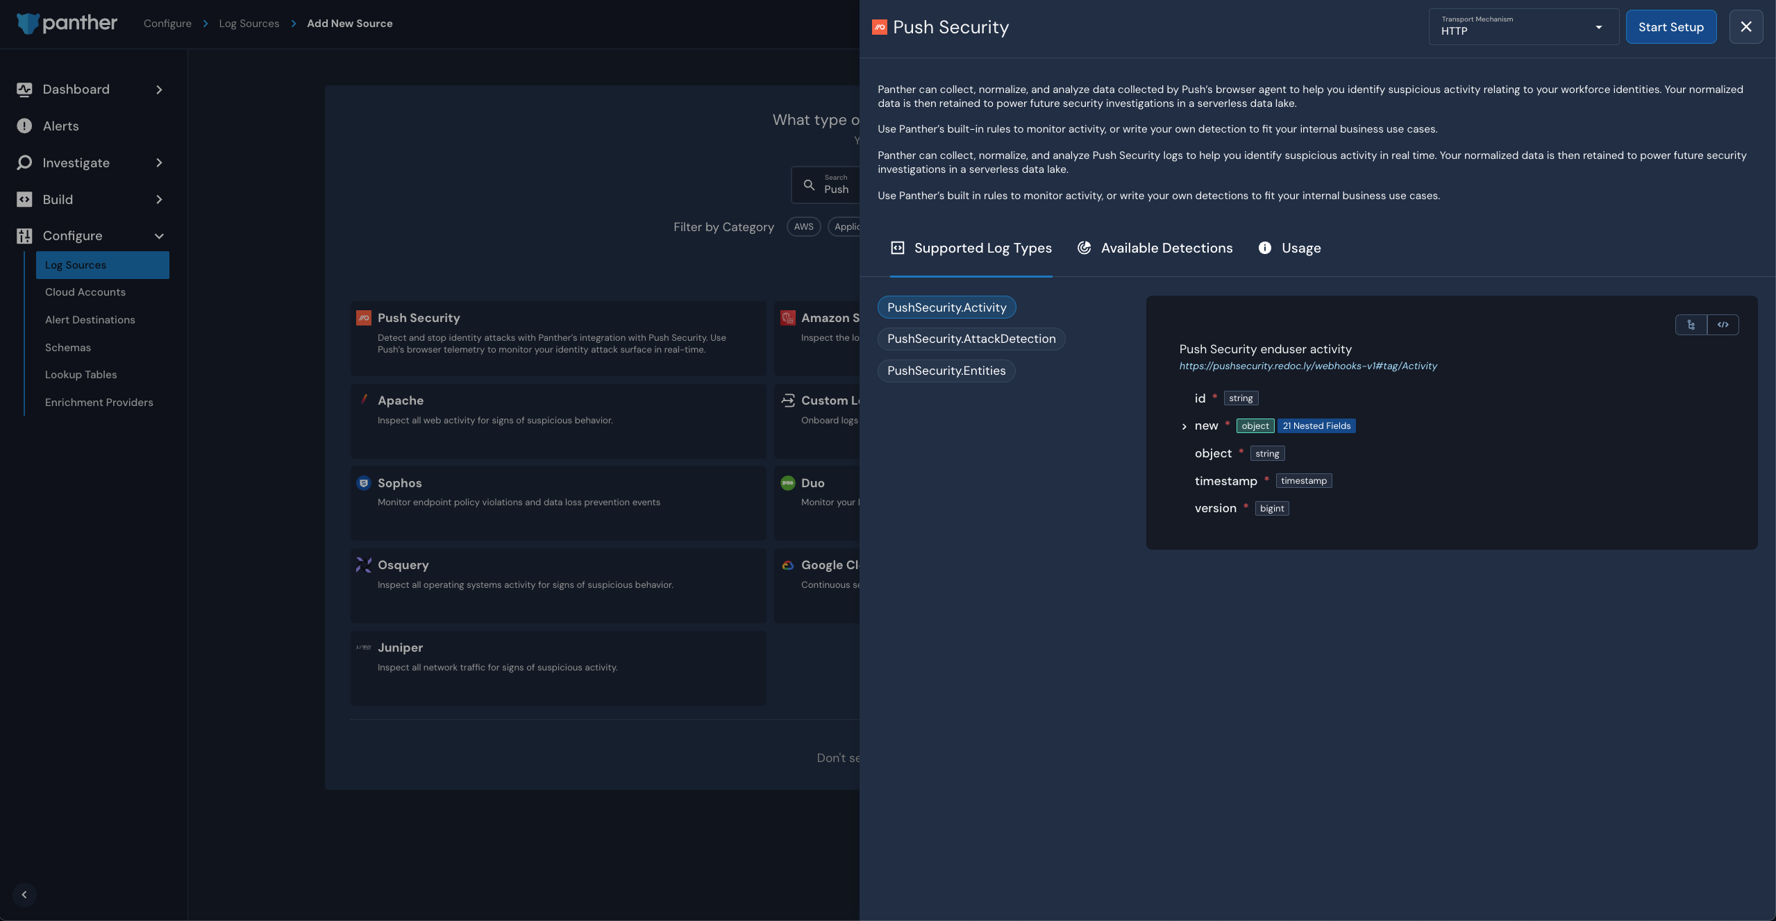The image size is (1776, 921).
Task: Click the Alerts exclamation icon
Action: (24, 126)
